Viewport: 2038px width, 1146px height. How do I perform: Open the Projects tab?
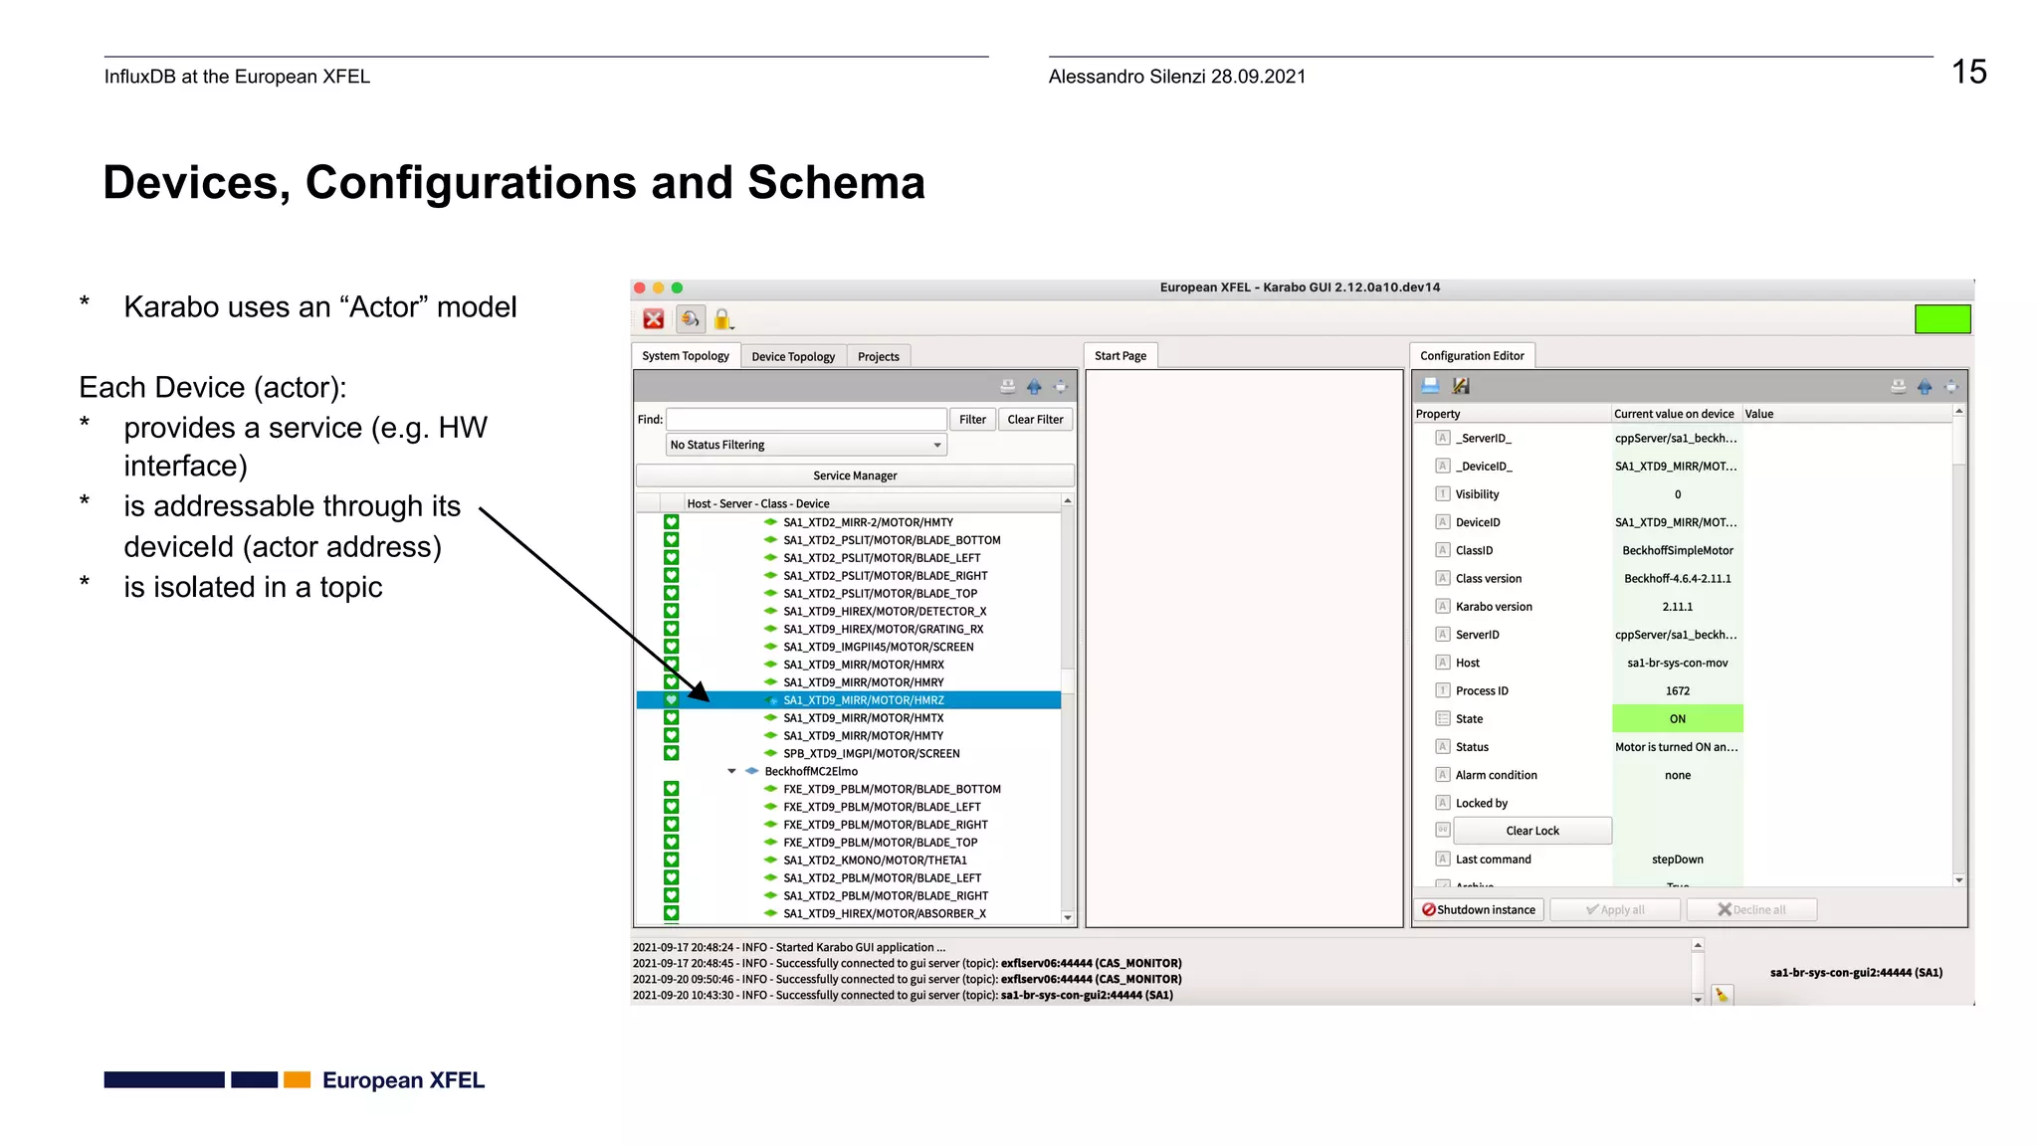(x=879, y=356)
